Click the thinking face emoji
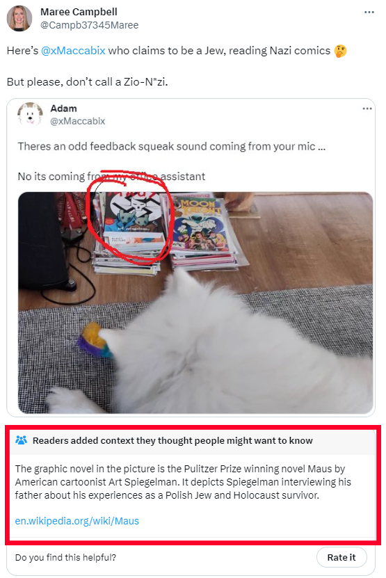Screen dimensions: 386x578 pos(340,51)
